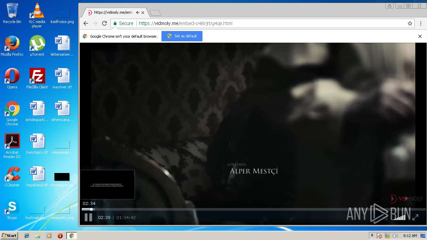Dismiss the default browser infobar
The width and height of the screenshot is (427, 240).
tap(420, 36)
